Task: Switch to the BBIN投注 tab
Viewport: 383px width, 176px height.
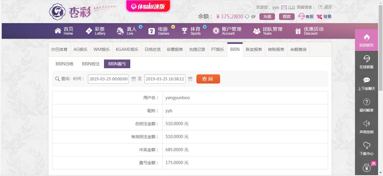Action: [91, 64]
